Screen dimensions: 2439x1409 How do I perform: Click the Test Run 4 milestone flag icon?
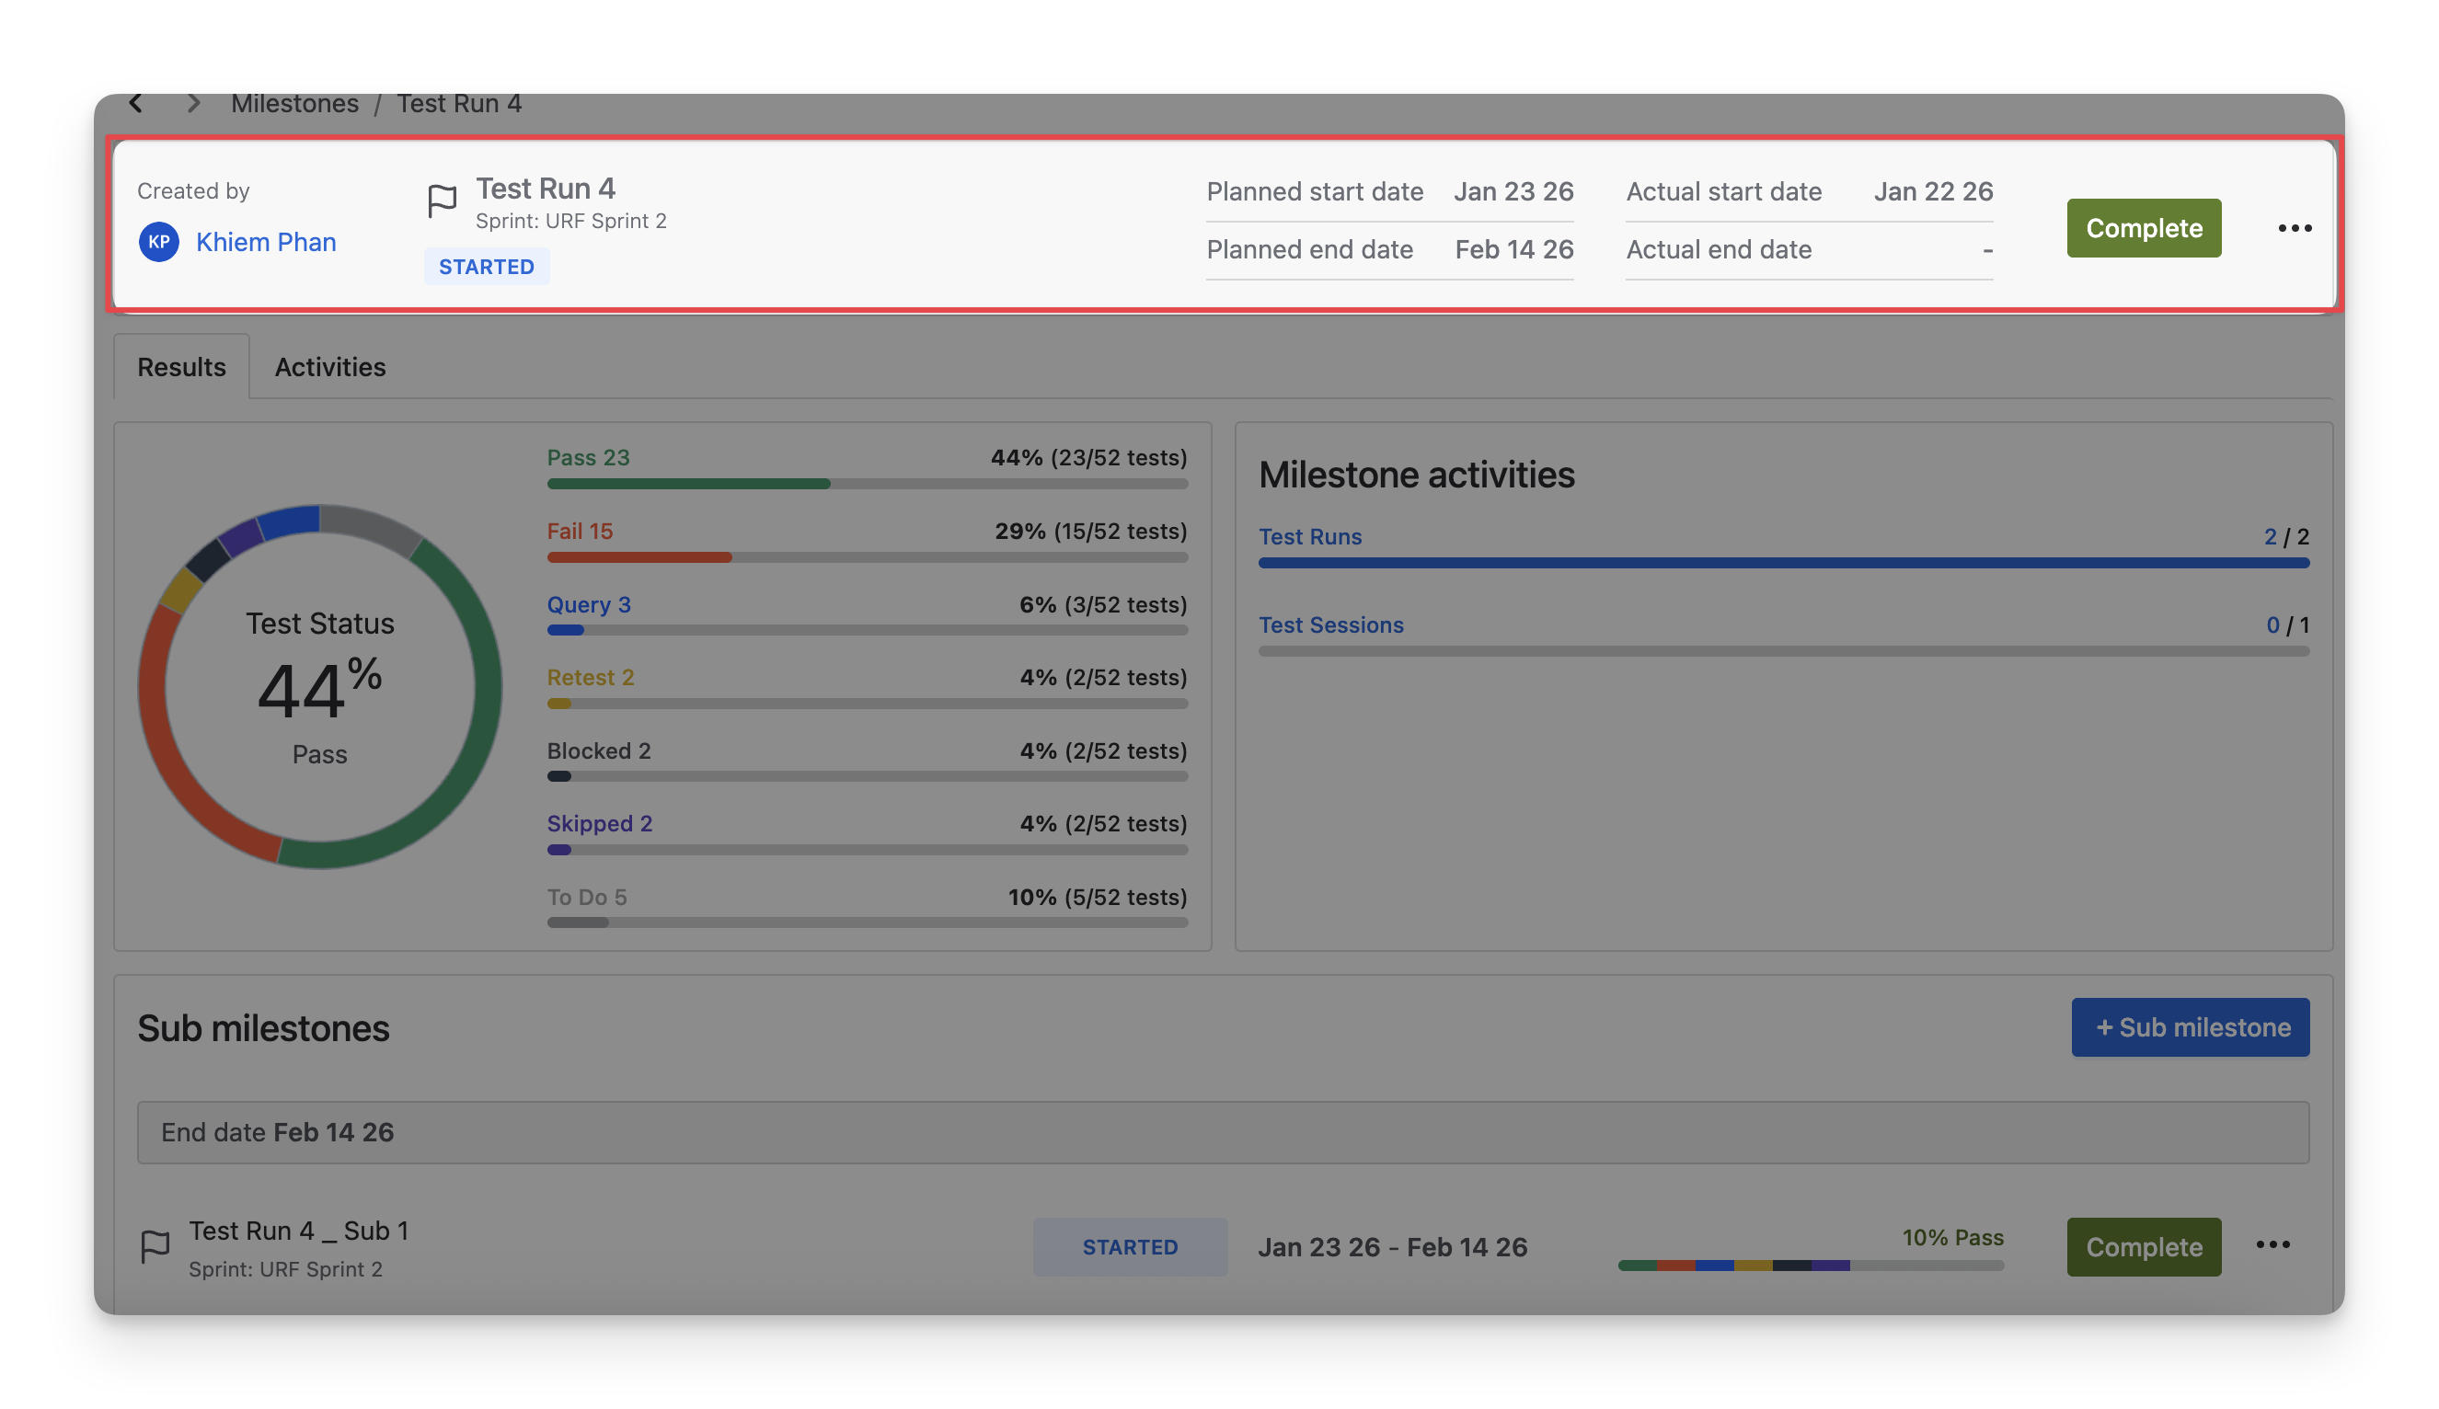pos(443,200)
